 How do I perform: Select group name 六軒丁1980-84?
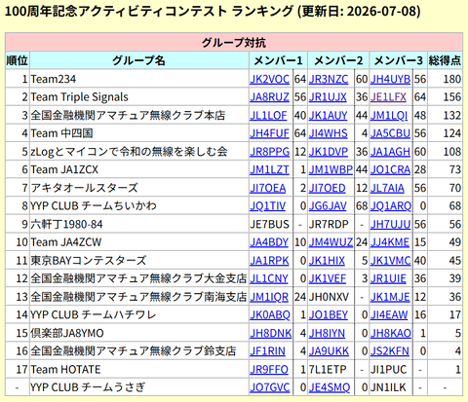click(66, 225)
